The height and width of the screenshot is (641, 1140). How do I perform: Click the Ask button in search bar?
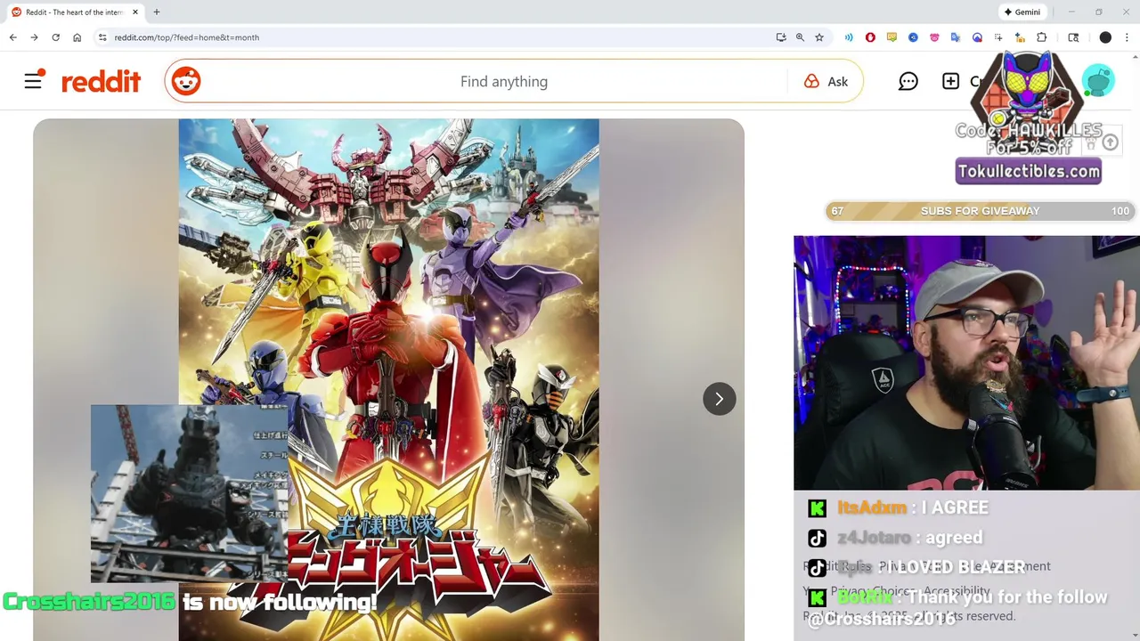point(826,81)
